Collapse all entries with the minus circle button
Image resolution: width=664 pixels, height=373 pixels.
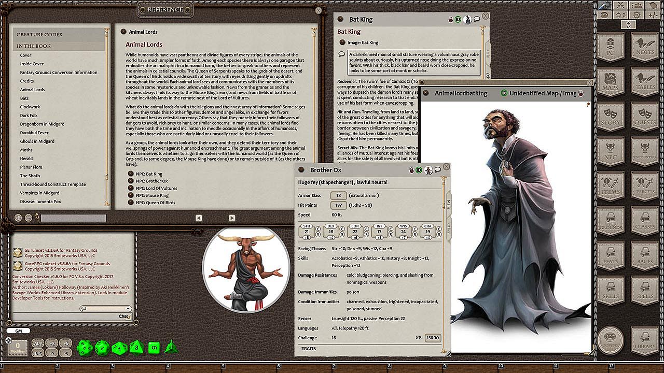click(x=29, y=218)
